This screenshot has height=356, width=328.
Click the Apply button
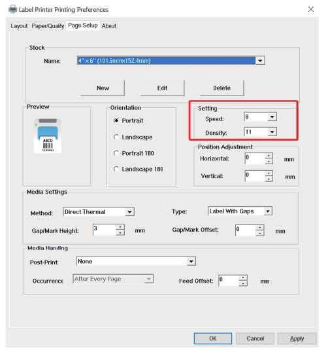tap(297, 338)
